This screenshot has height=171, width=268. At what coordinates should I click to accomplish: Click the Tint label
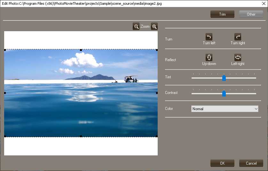[x=168, y=77]
